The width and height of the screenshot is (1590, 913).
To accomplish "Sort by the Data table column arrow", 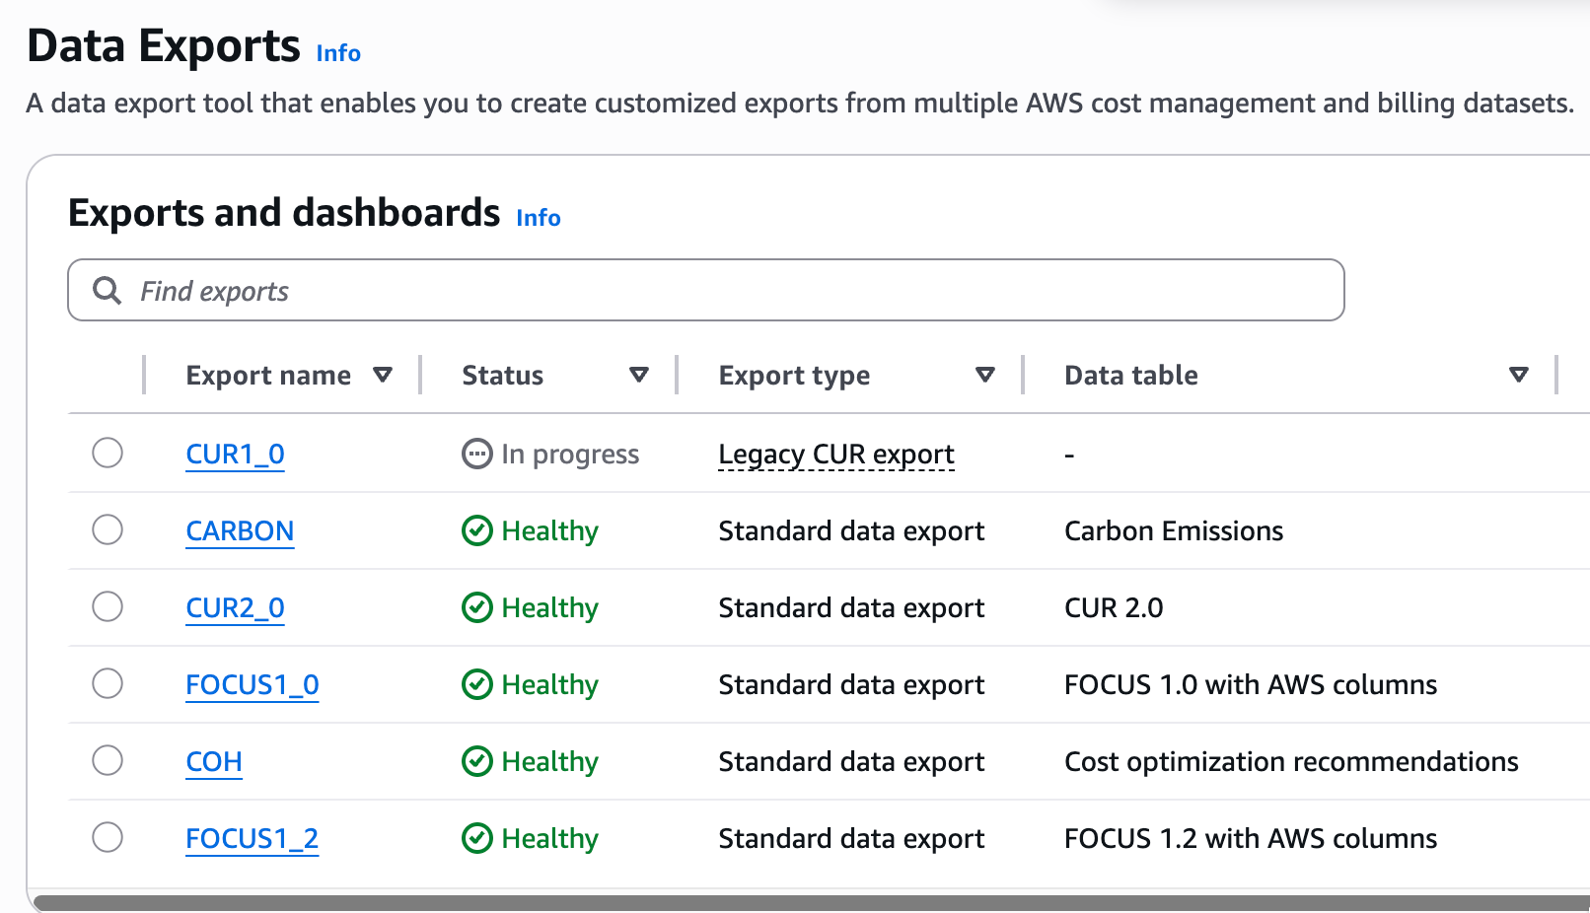I will (1519, 375).
